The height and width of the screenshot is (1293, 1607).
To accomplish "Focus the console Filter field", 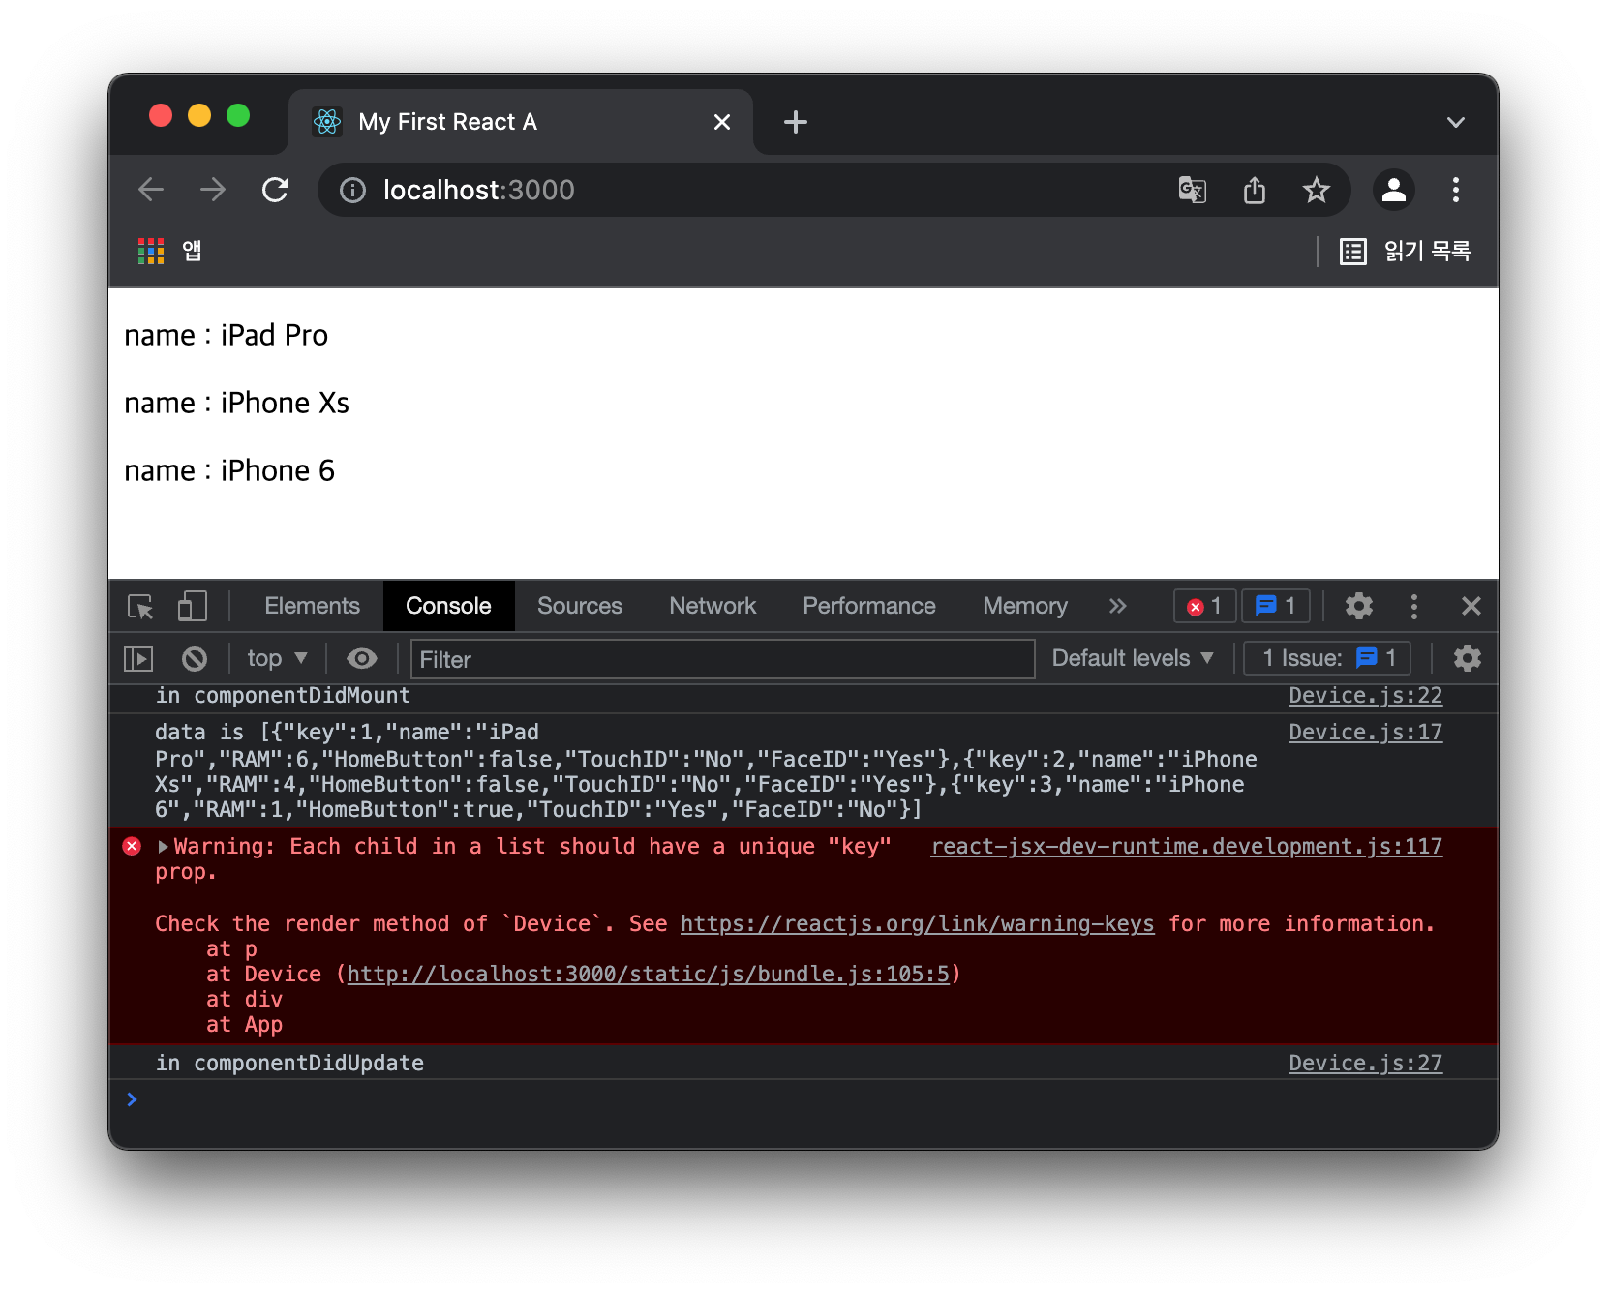I will (722, 659).
